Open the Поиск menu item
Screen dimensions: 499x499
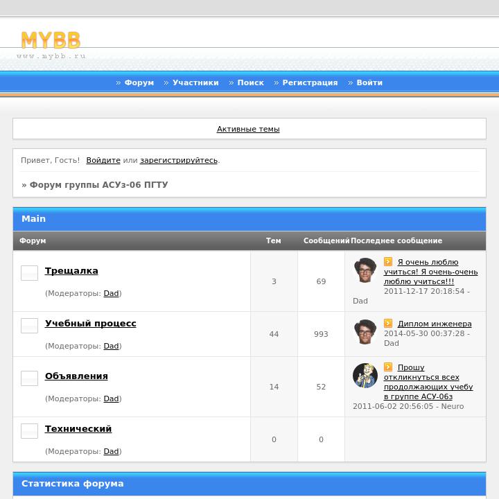click(250, 82)
